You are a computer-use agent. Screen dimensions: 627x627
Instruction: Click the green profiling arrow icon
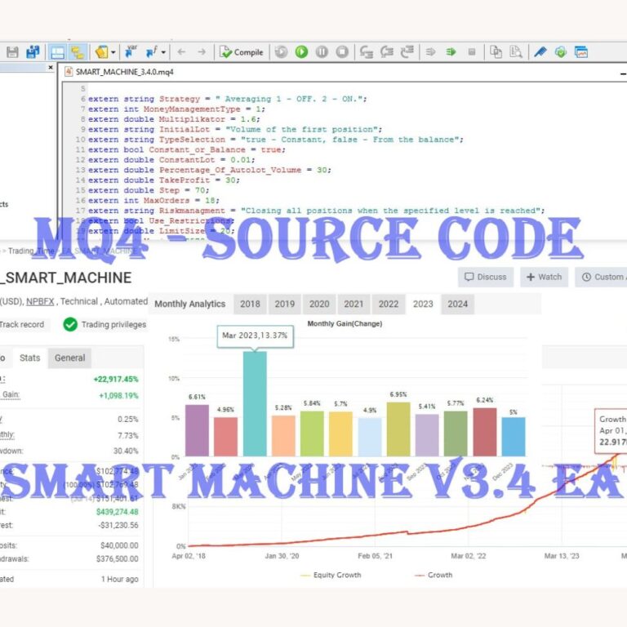pos(451,52)
